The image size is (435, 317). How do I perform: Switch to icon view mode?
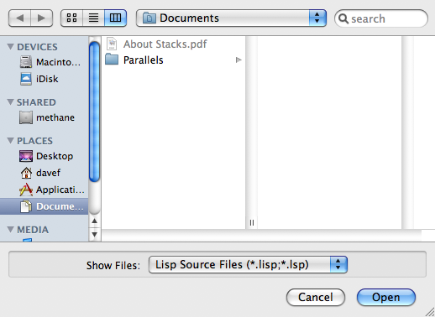71,18
